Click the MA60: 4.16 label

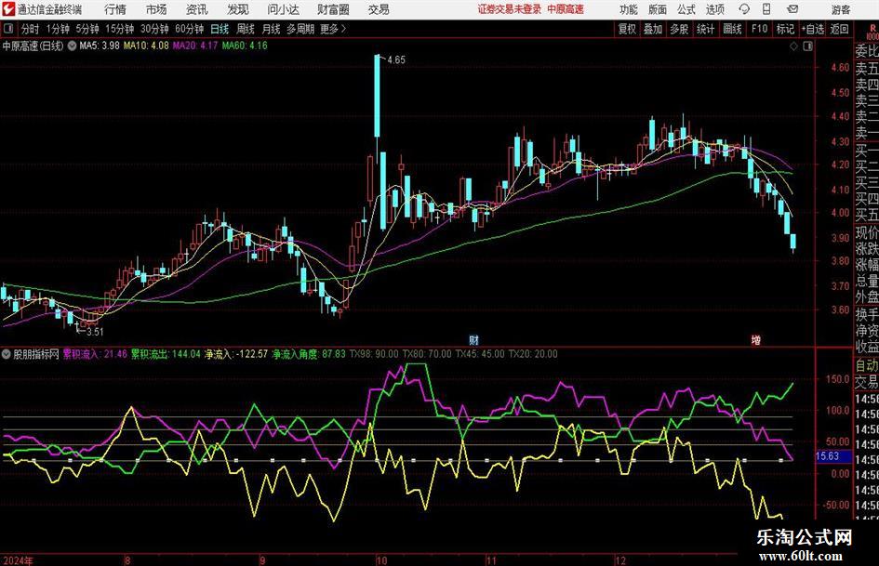[245, 46]
